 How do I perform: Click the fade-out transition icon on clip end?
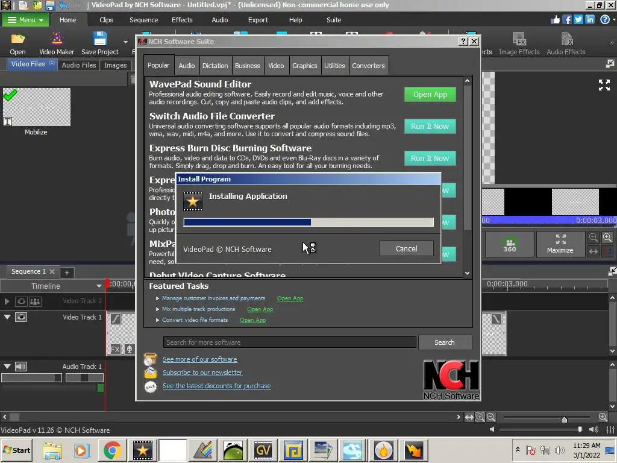coord(496,318)
